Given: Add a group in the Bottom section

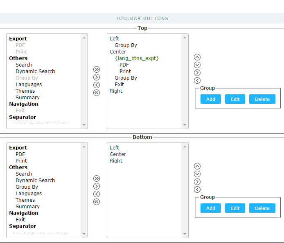Looking at the screenshot, I should [x=211, y=208].
